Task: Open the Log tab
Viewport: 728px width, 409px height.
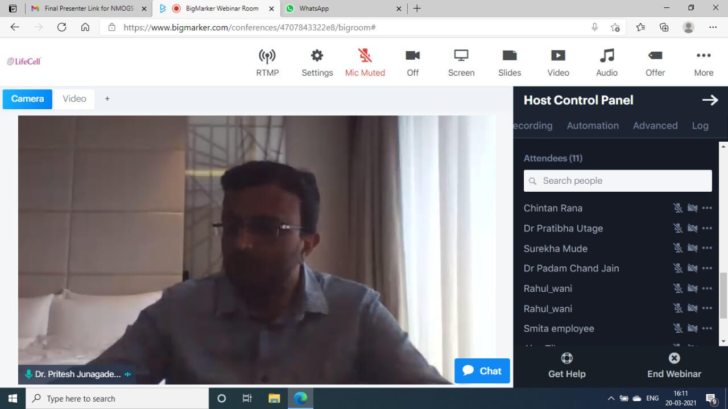Action: [700, 126]
